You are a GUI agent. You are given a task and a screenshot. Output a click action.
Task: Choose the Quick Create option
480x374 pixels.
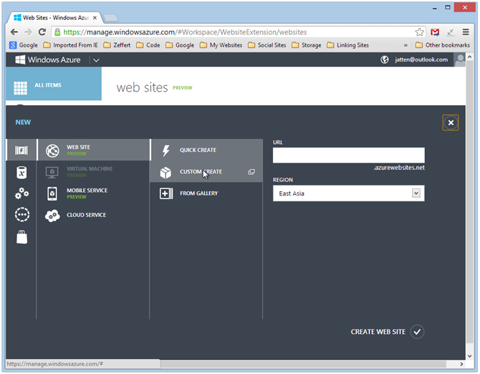(x=206, y=150)
